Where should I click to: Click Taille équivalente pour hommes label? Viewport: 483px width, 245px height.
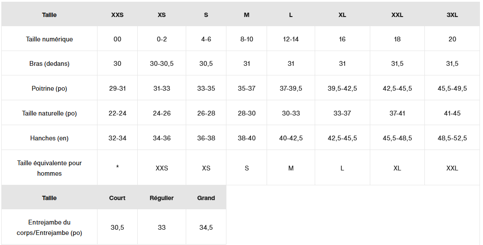coord(49,168)
